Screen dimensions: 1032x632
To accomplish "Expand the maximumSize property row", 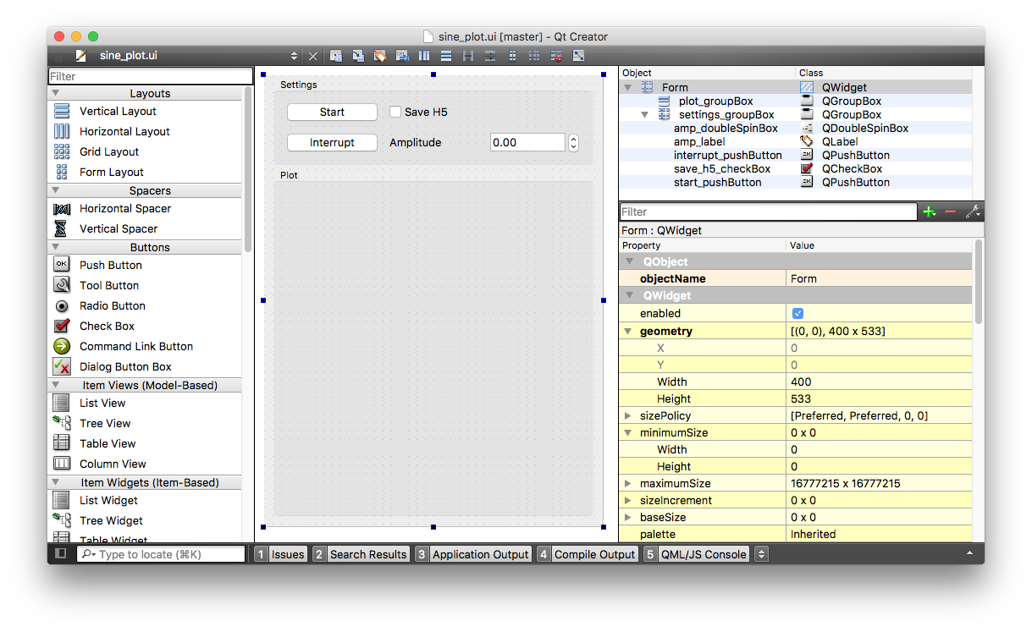I will 628,483.
